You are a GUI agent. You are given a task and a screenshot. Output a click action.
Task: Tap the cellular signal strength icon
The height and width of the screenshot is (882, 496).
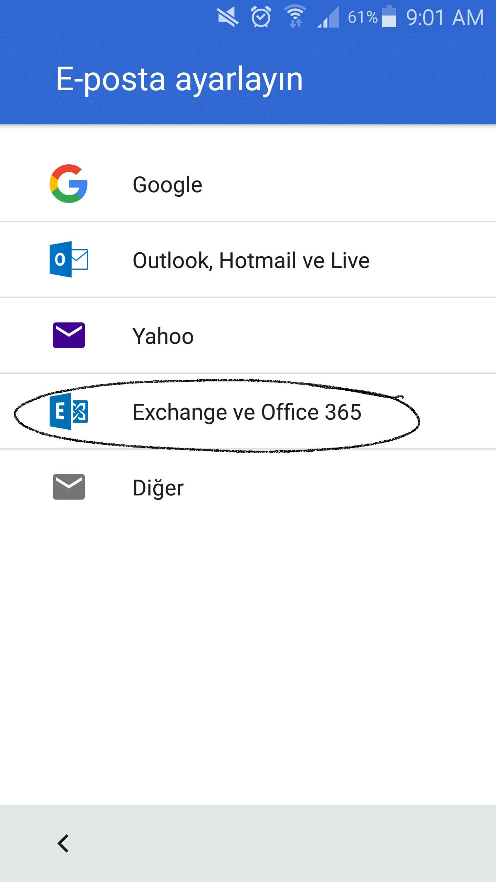[328, 17]
